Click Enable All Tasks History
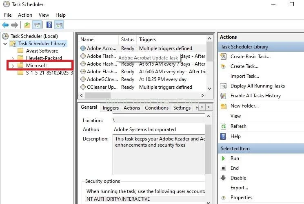This screenshot has width=304, height=204. (x=255, y=96)
